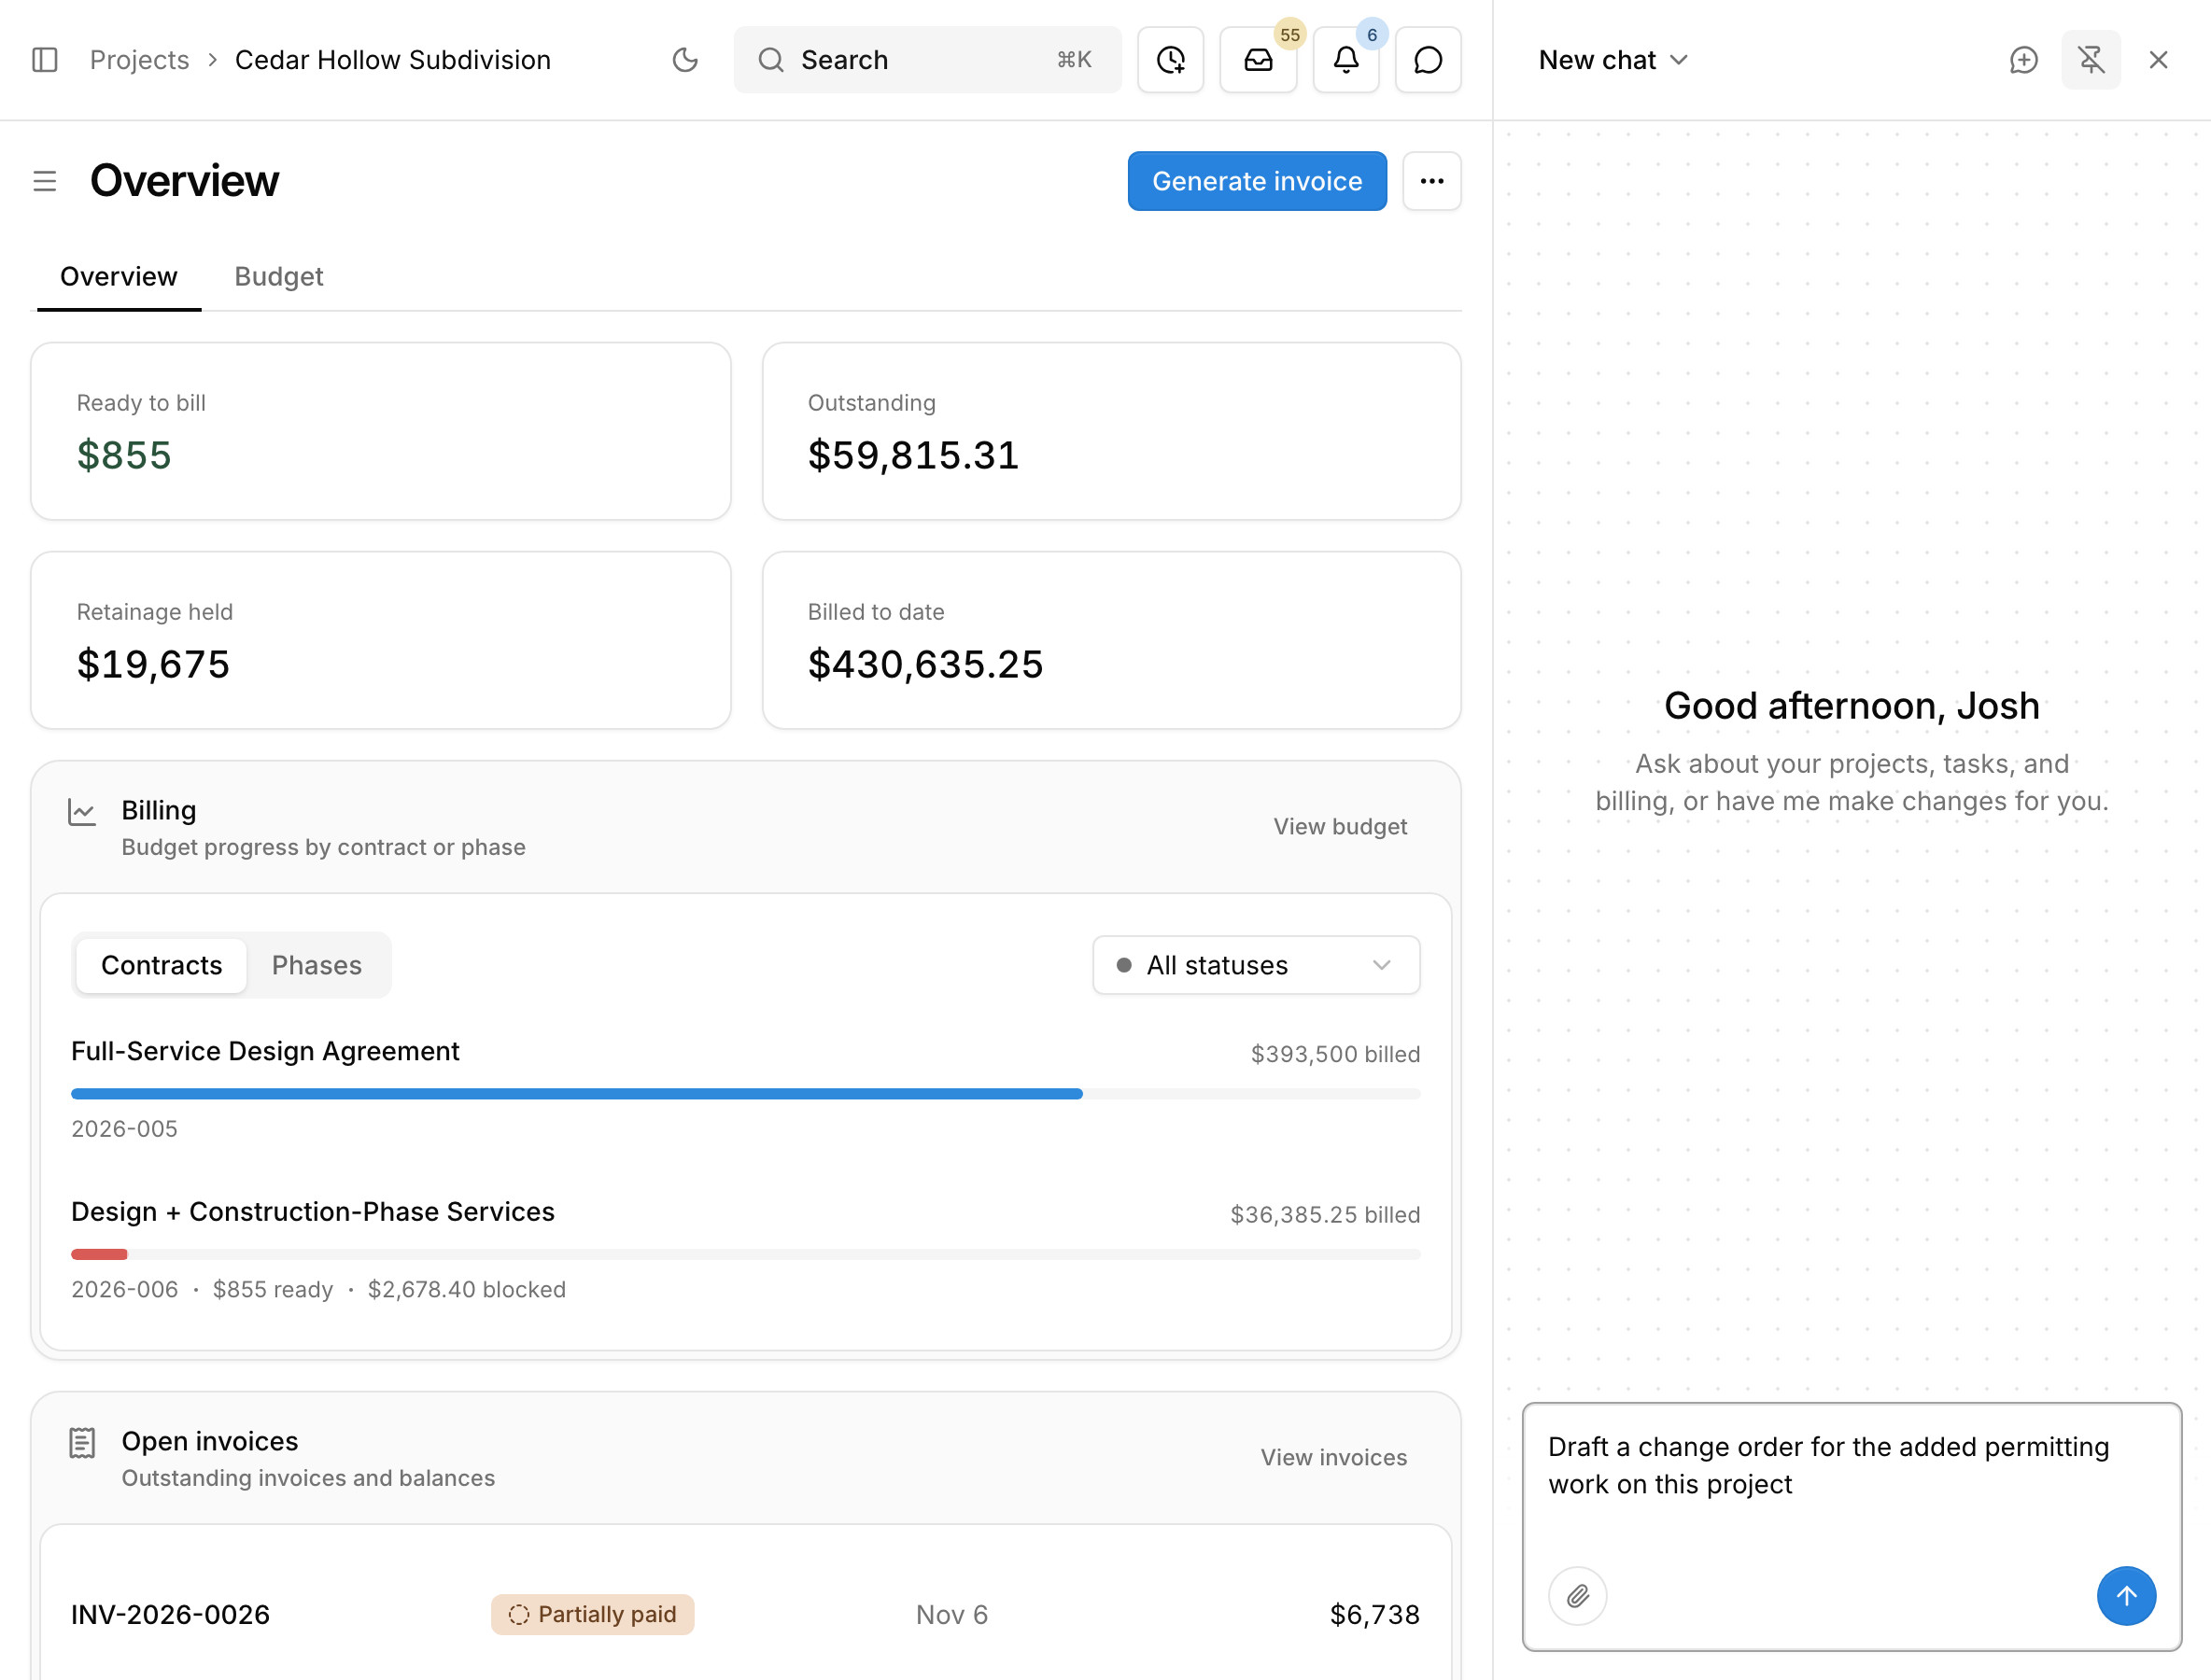Expand the New chat dropdown
Image resolution: width=2211 pixels, height=1680 pixels.
pyautogui.click(x=1612, y=60)
